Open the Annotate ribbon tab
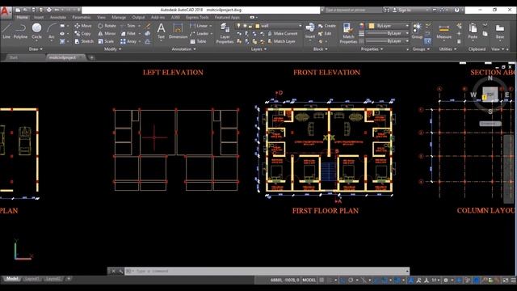 pyautogui.click(x=58, y=17)
